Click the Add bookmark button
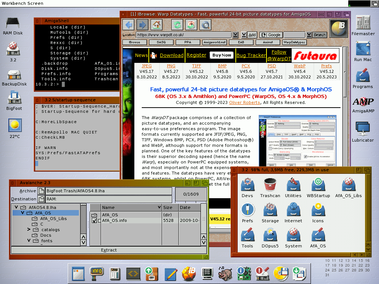The height and width of the screenshot is (284, 379). click(x=252, y=35)
